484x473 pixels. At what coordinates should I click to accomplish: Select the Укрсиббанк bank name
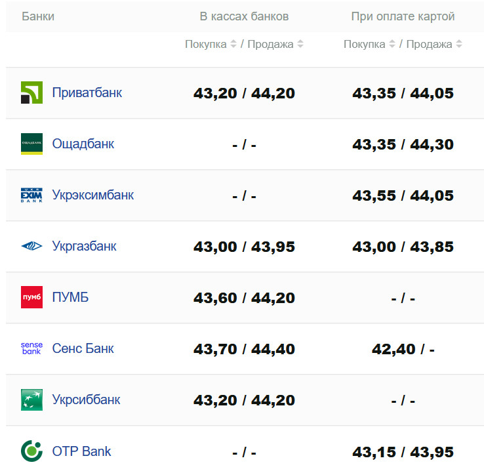click(86, 400)
